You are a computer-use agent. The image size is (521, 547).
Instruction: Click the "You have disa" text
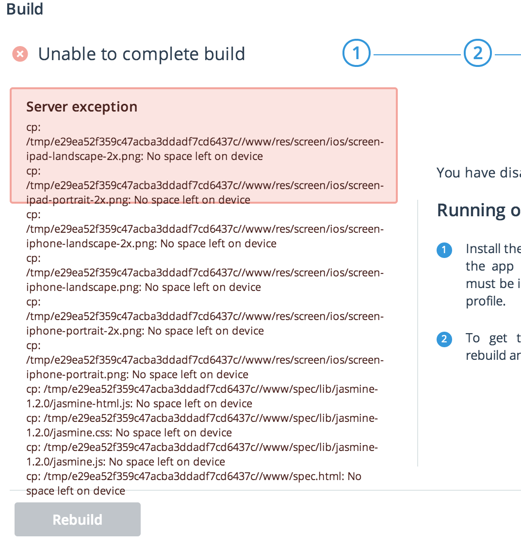pos(478,173)
